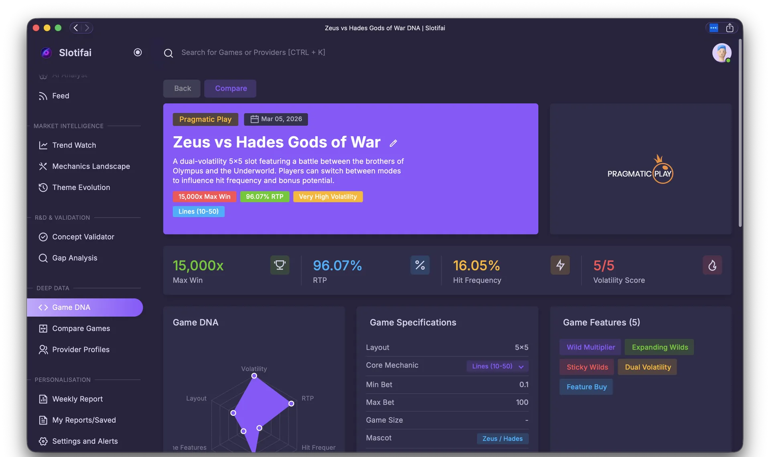Click inside the game search field
770x457 pixels.
(x=281, y=53)
